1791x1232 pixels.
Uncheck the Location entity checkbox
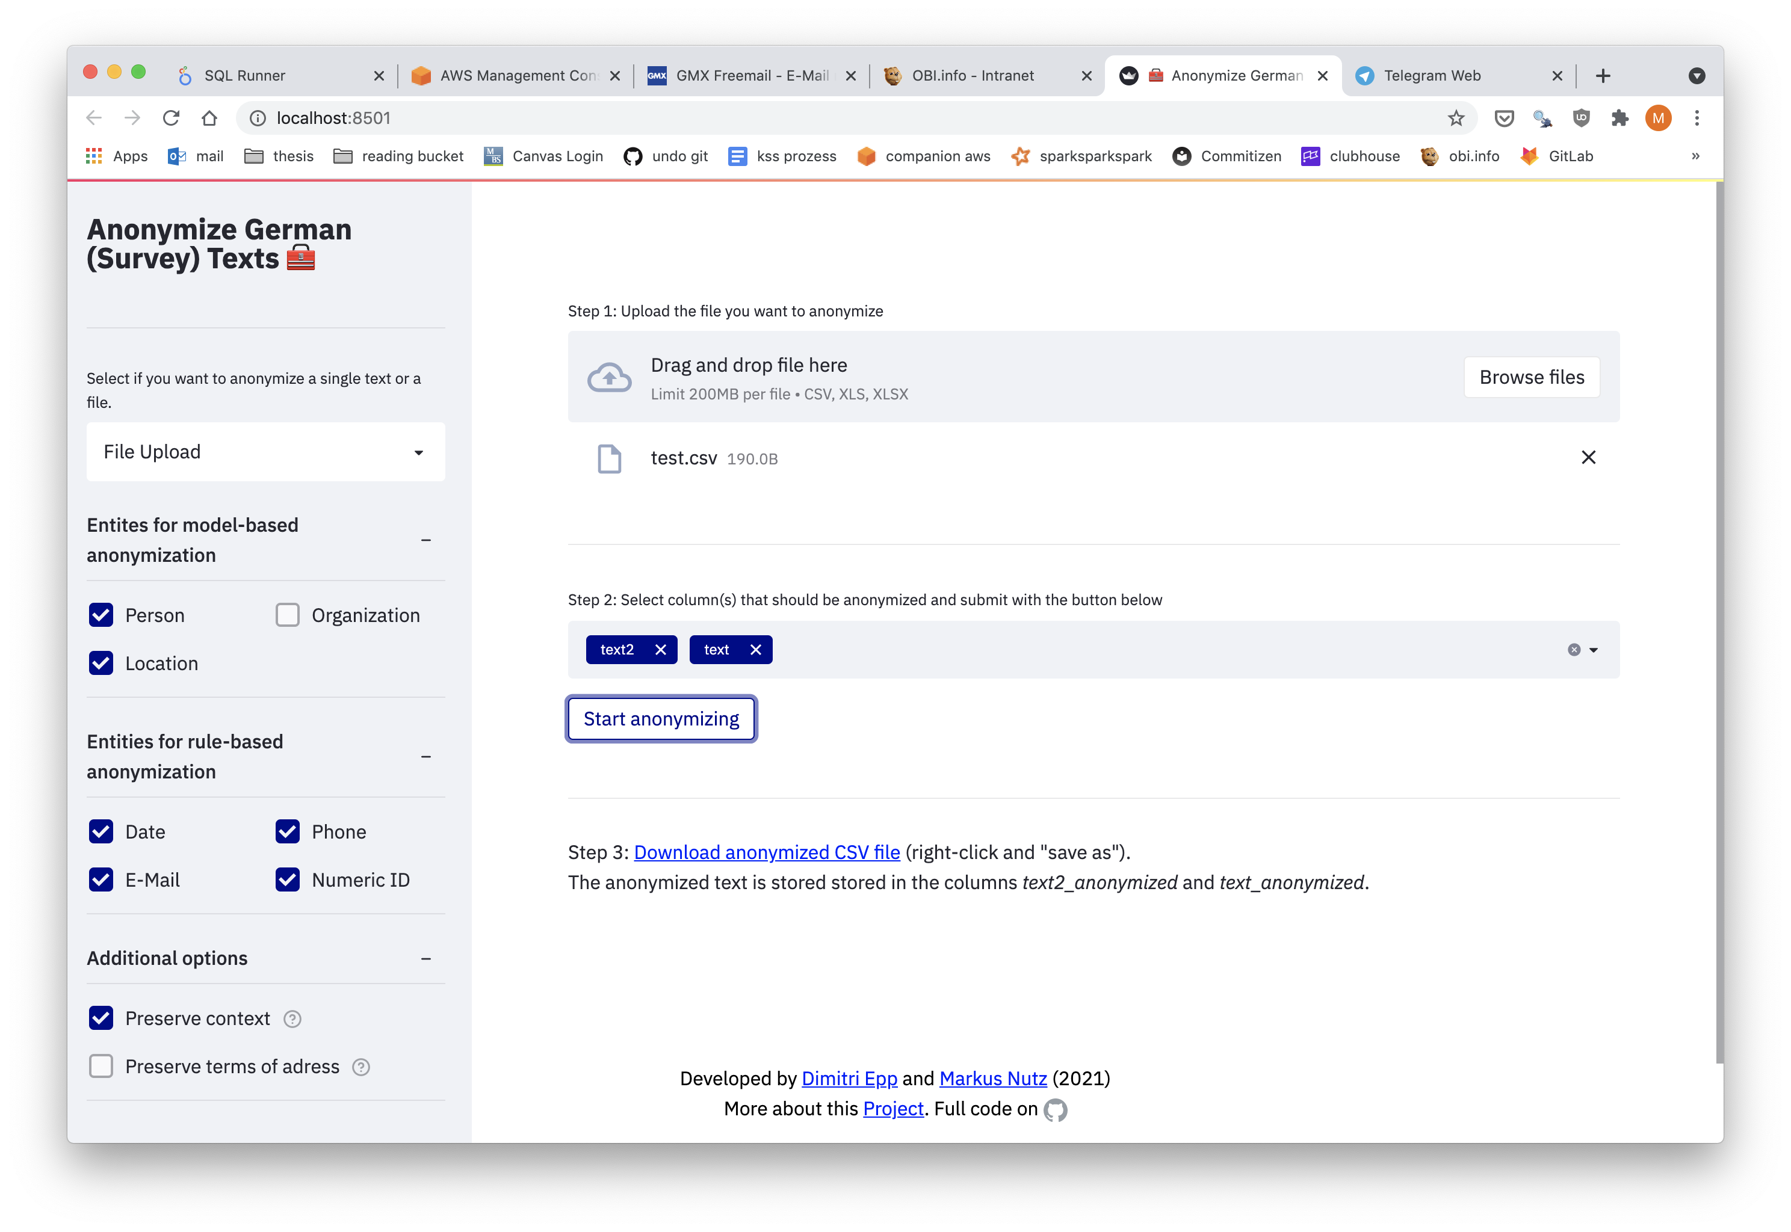click(101, 663)
